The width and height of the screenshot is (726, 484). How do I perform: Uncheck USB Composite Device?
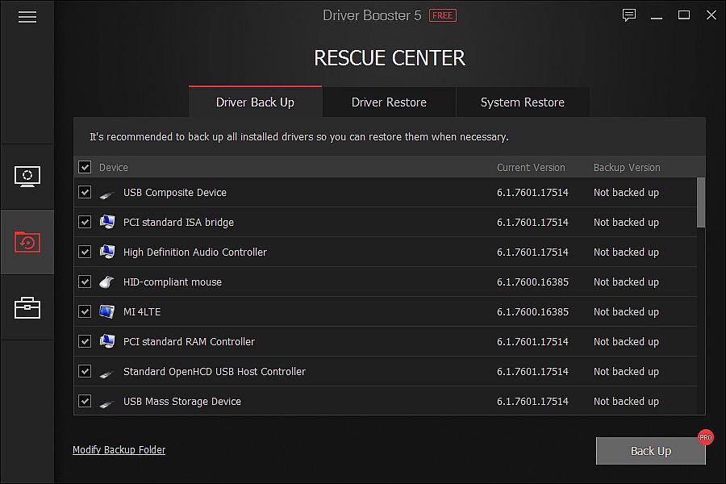(x=85, y=192)
